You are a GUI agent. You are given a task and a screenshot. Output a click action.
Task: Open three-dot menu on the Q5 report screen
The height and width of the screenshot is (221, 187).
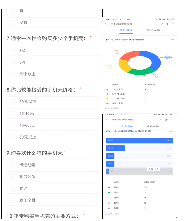173,24
